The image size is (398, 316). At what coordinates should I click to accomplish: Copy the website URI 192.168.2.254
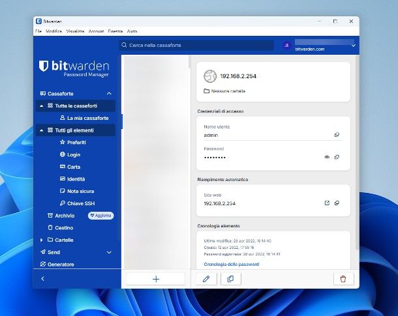click(337, 203)
